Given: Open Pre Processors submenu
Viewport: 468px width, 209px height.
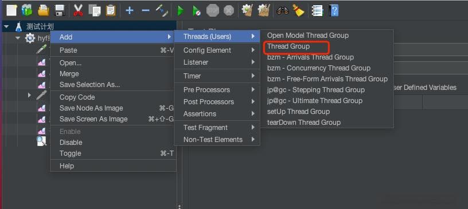Looking at the screenshot, I should click(217, 90).
